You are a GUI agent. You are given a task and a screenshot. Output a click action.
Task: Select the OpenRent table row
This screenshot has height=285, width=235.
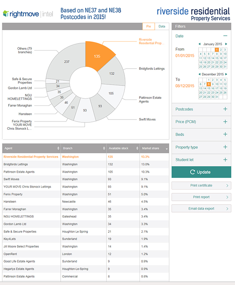pos(85,254)
